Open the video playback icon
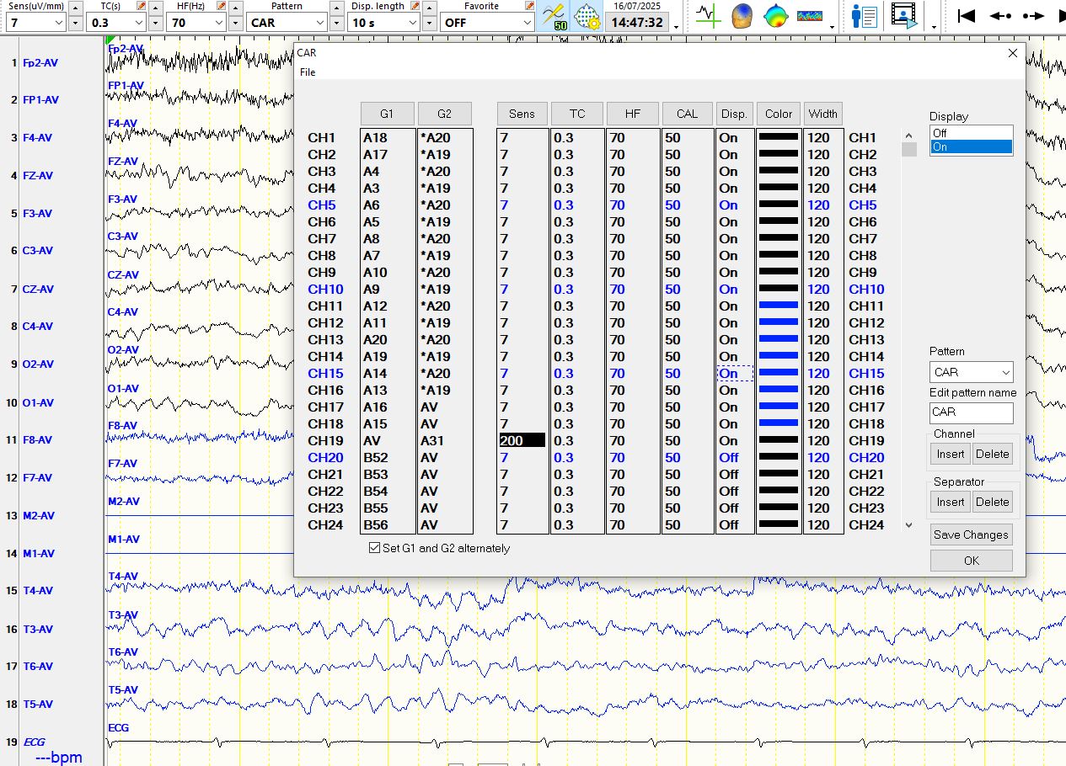Viewport: 1066px width, 766px height. (903, 16)
